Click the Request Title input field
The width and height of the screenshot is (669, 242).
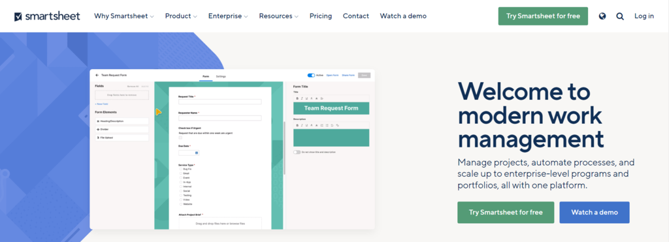(220, 102)
